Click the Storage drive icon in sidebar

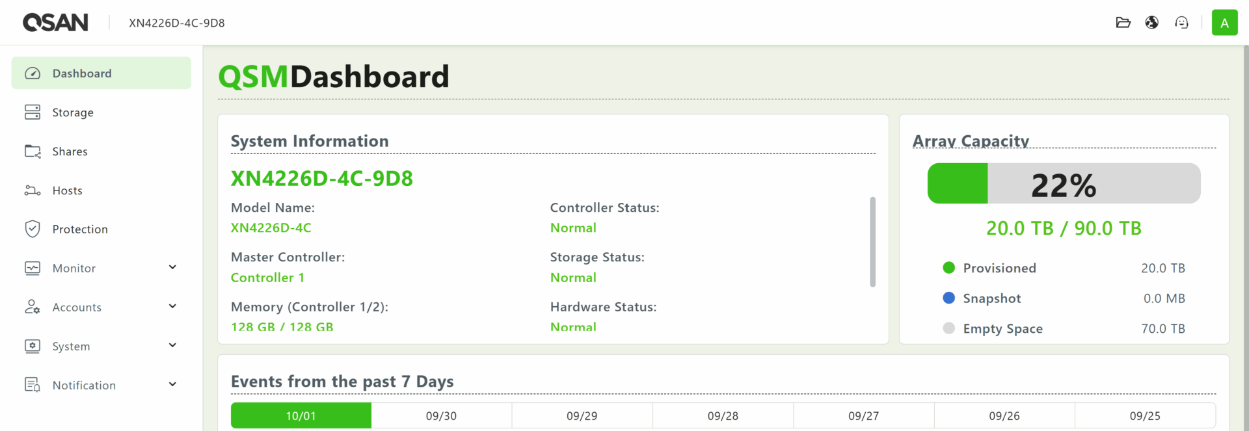tap(33, 112)
